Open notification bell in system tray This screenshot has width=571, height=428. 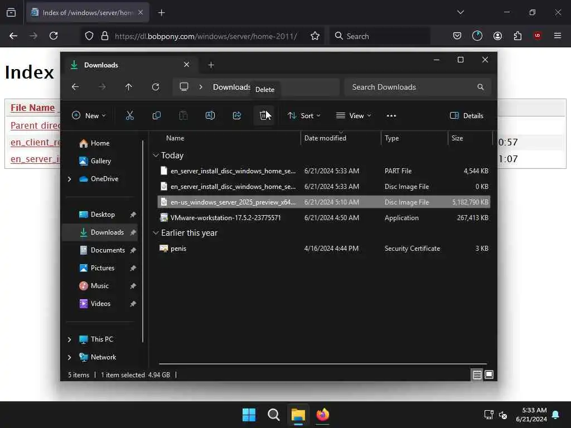556,415
